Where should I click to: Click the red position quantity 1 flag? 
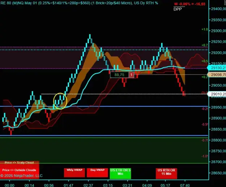point(131,75)
